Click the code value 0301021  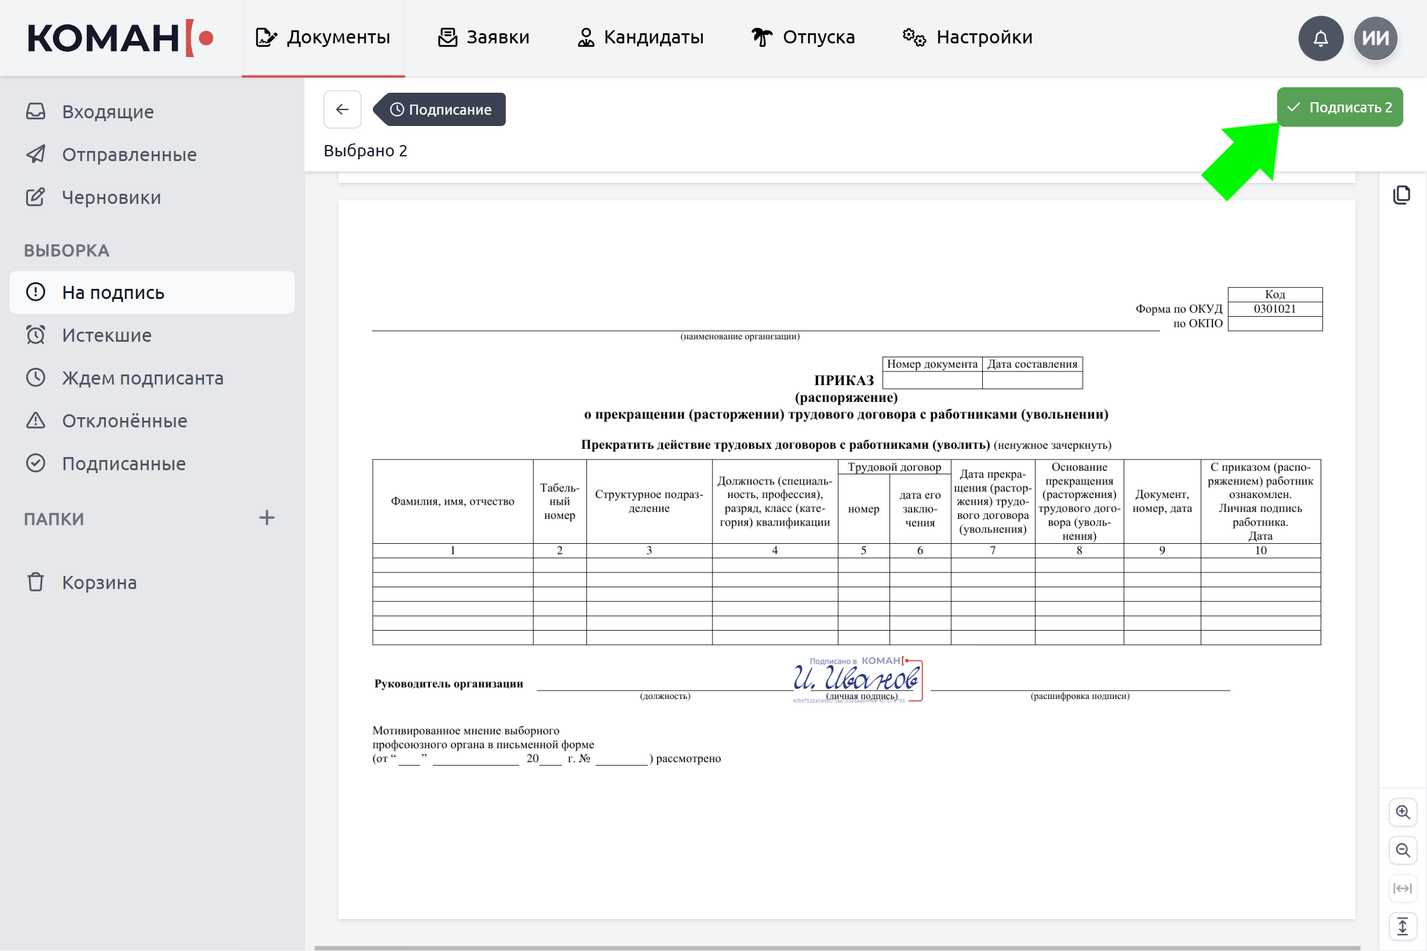click(1275, 308)
